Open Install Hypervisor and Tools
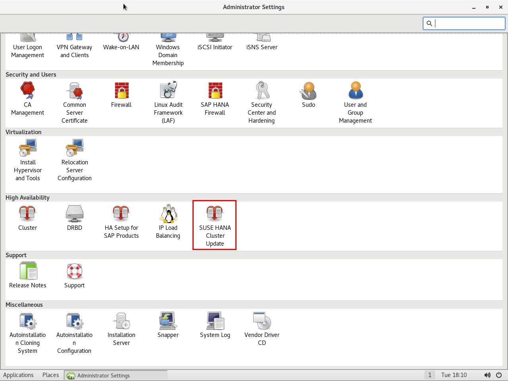The width and height of the screenshot is (508, 381). click(28, 160)
